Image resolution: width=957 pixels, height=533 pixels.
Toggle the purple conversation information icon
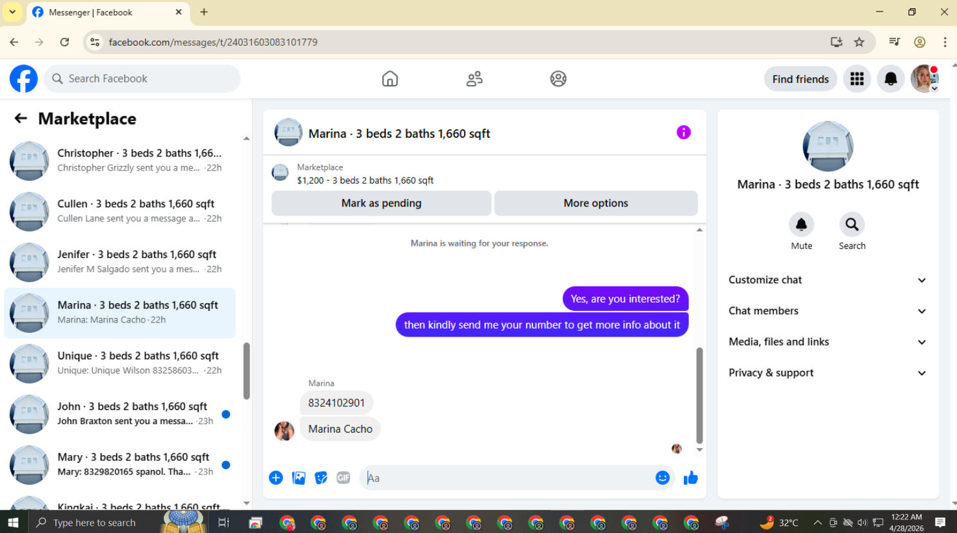[684, 133]
